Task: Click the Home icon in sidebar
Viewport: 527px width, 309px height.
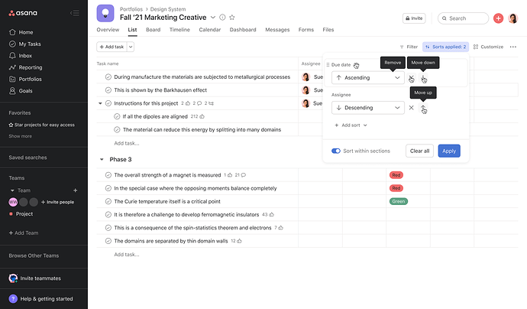Action: (x=12, y=32)
